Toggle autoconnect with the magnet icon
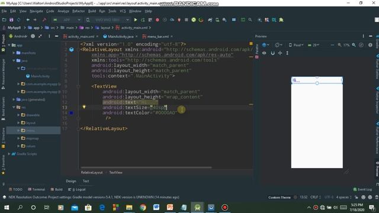This screenshot has height=213, width=379. 272,53
